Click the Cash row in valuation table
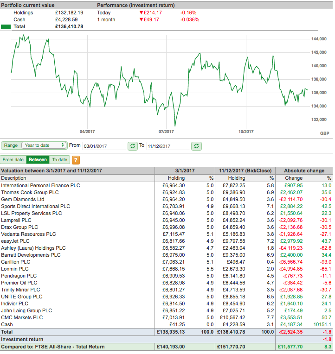 tap(167, 324)
